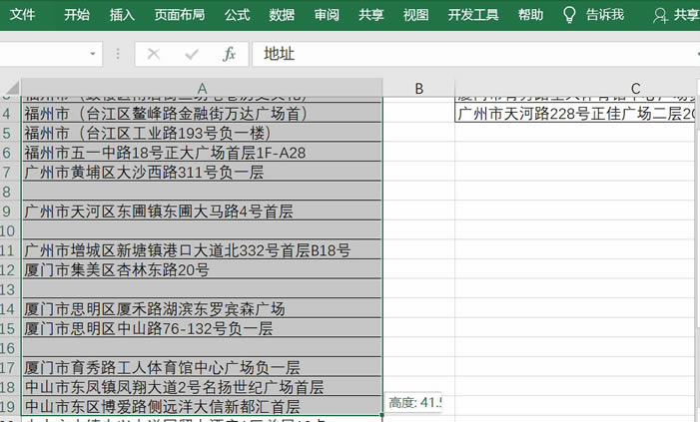Select row 7 header
700x422 pixels.
(10, 173)
